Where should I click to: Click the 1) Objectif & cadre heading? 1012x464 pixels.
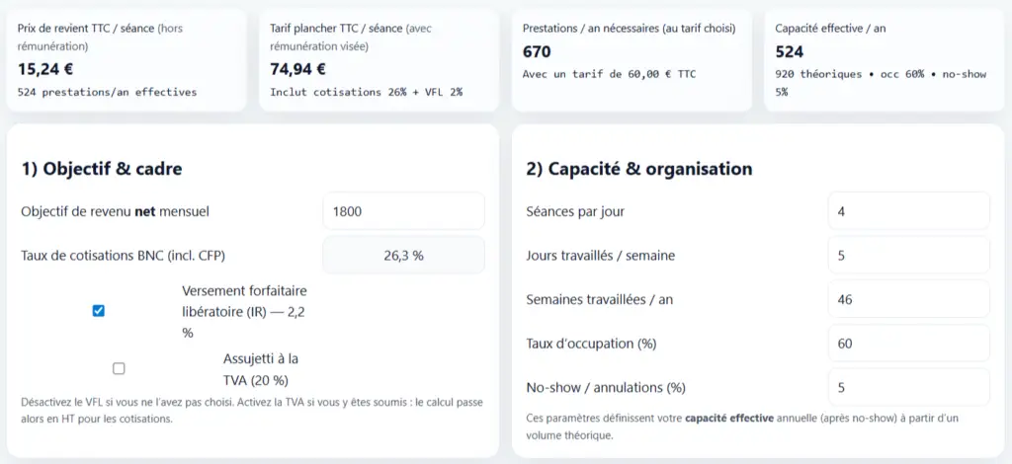pyautogui.click(x=102, y=169)
